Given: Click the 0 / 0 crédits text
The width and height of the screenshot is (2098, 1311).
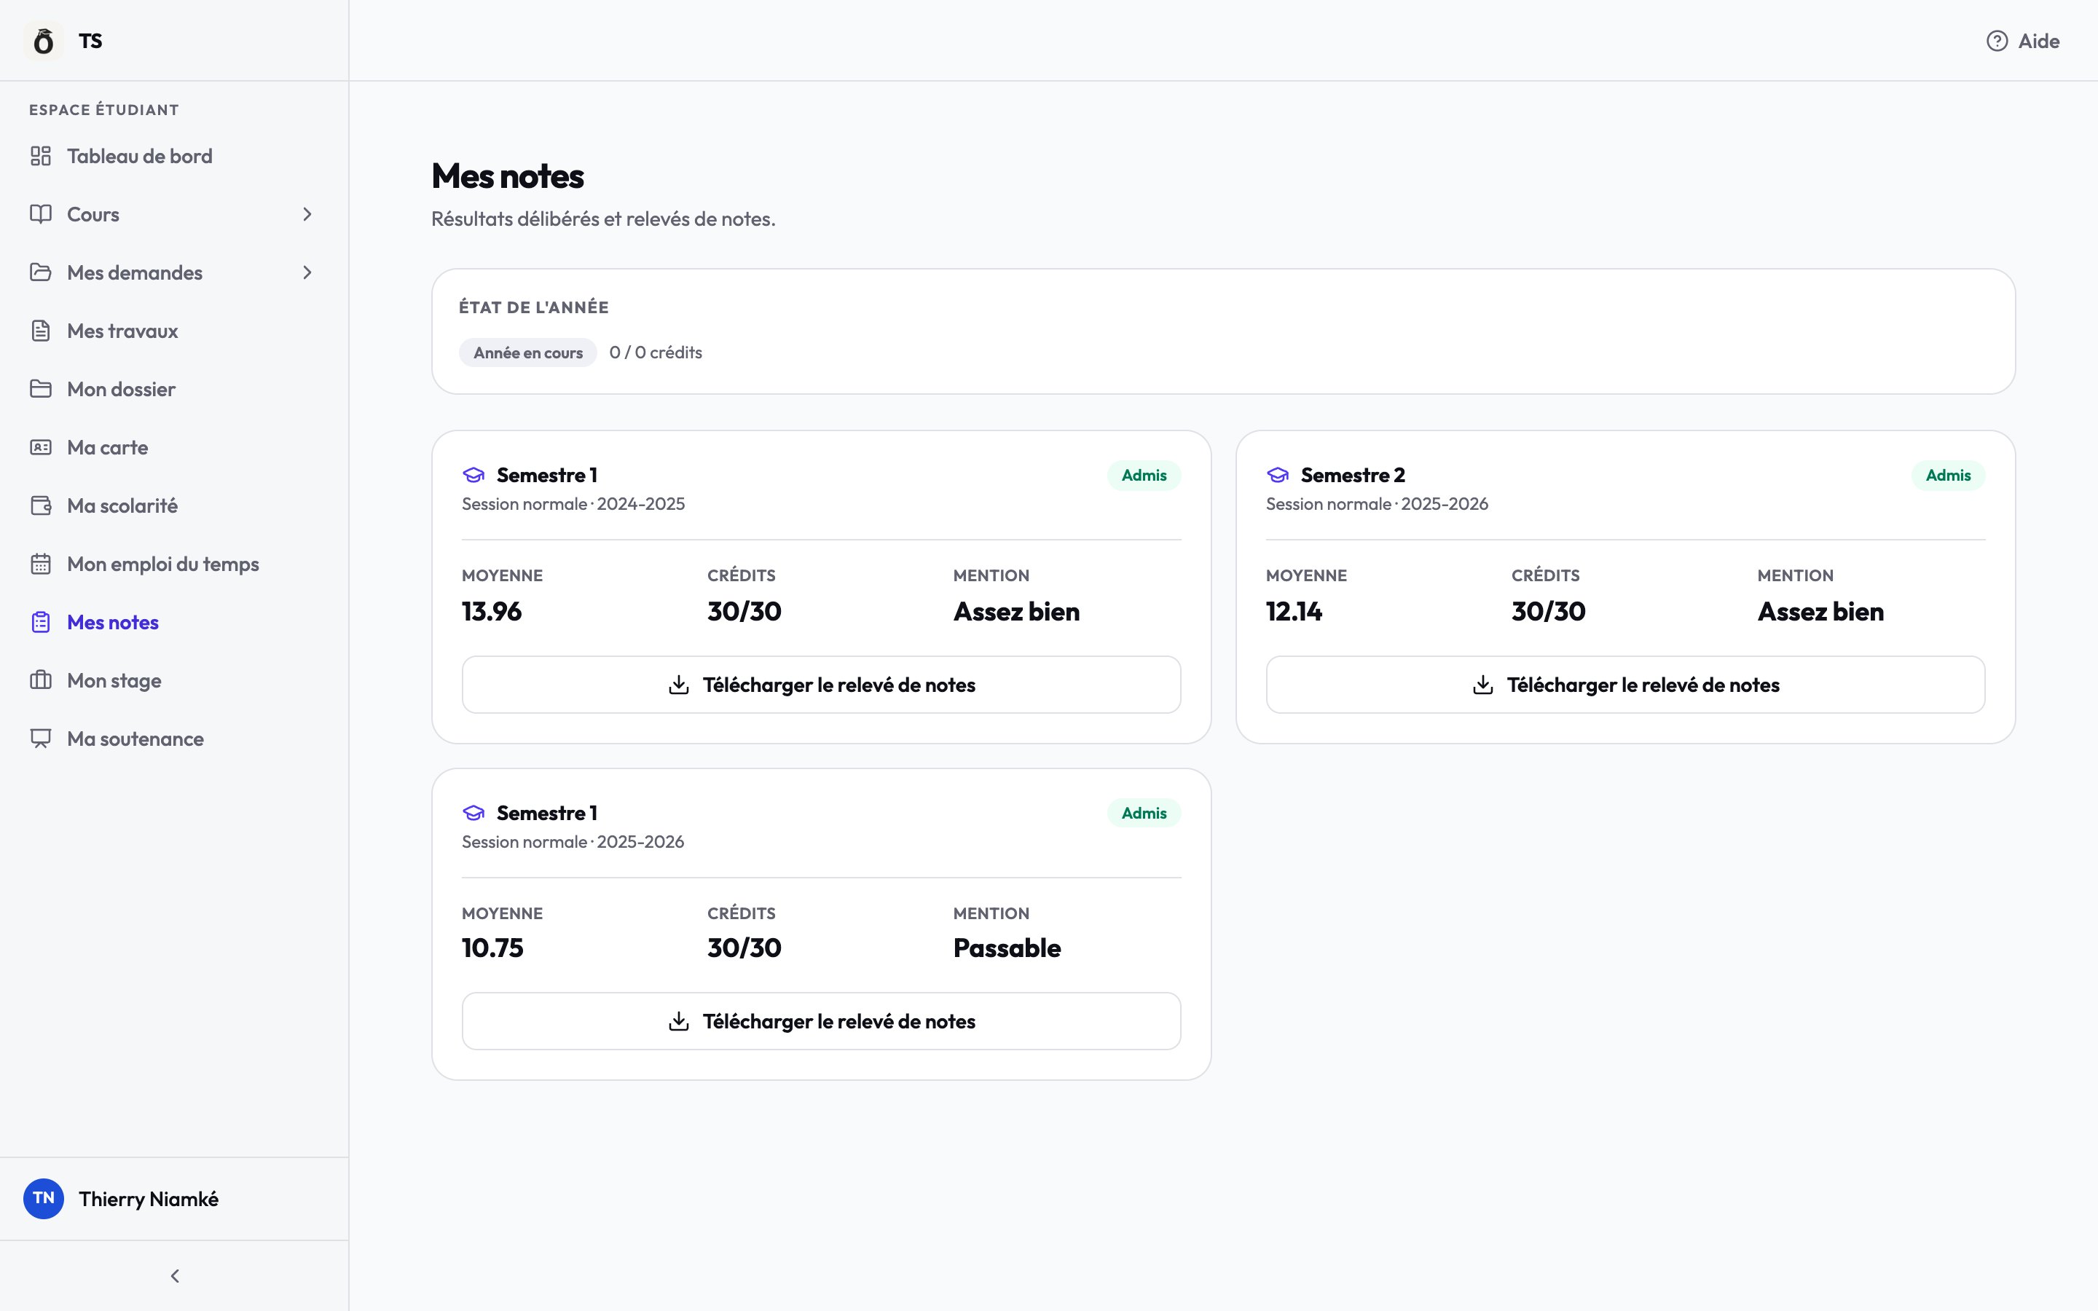Looking at the screenshot, I should [656, 352].
